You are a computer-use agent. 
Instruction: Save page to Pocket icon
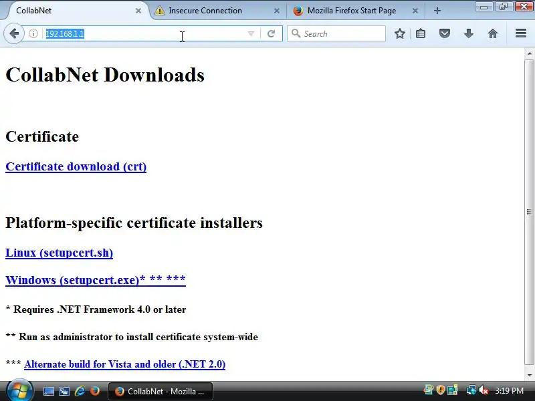tap(445, 33)
